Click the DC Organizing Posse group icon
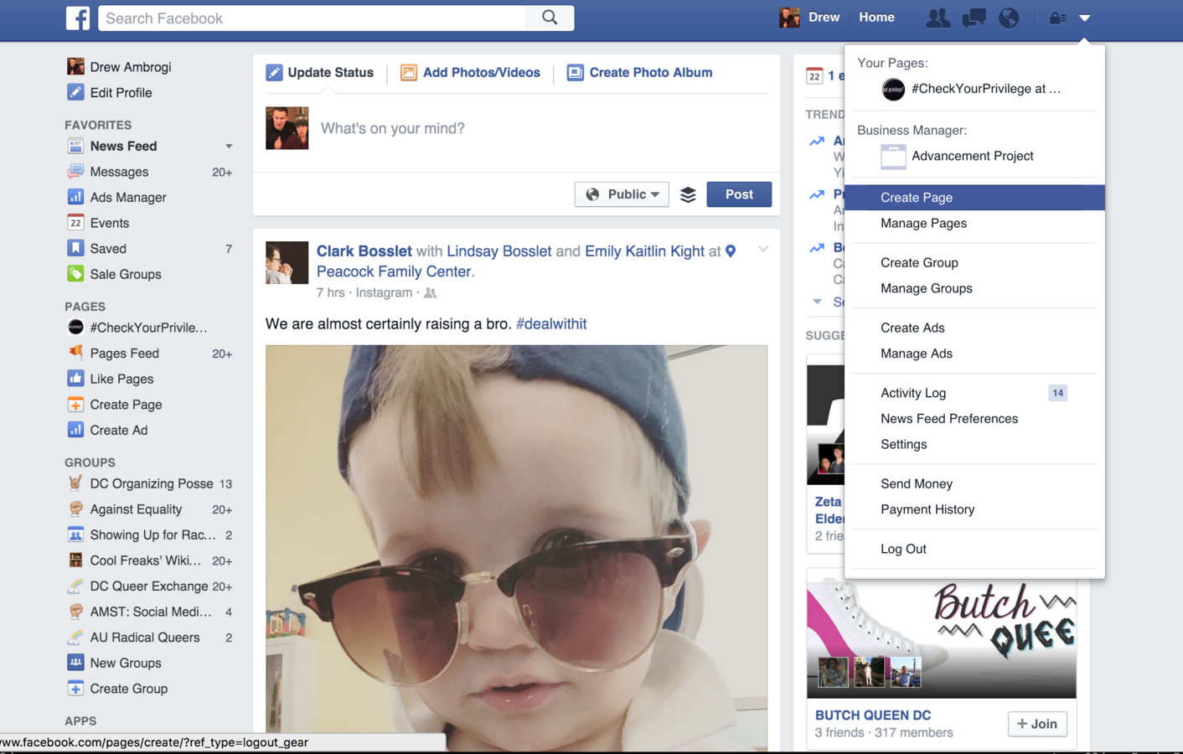 pos(75,483)
